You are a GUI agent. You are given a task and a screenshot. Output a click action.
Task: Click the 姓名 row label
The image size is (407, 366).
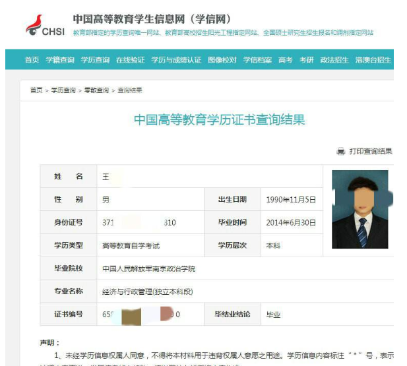pyautogui.click(x=69, y=176)
